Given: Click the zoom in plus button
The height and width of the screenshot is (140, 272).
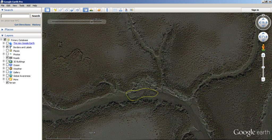Looking at the screenshot, I should pos(263,55).
